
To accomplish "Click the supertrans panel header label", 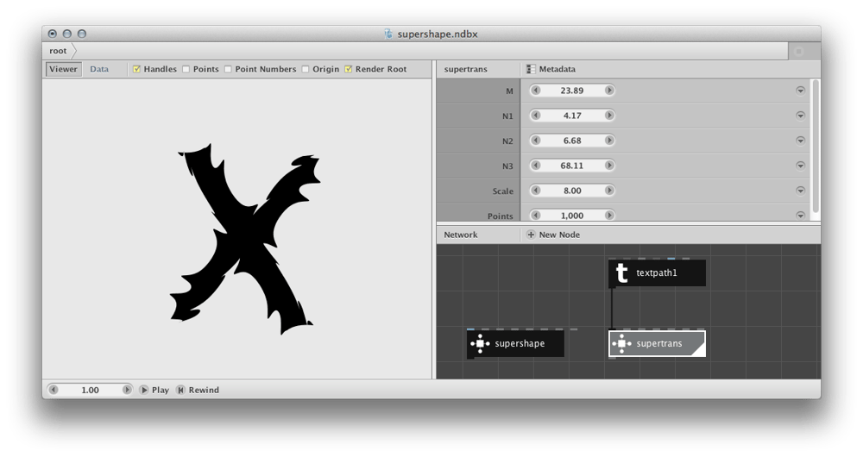I will [466, 69].
